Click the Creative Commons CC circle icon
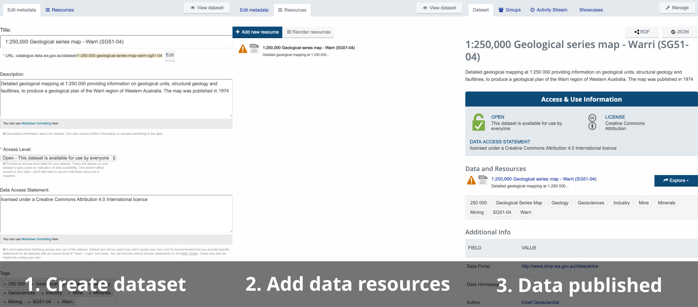 pos(592,118)
